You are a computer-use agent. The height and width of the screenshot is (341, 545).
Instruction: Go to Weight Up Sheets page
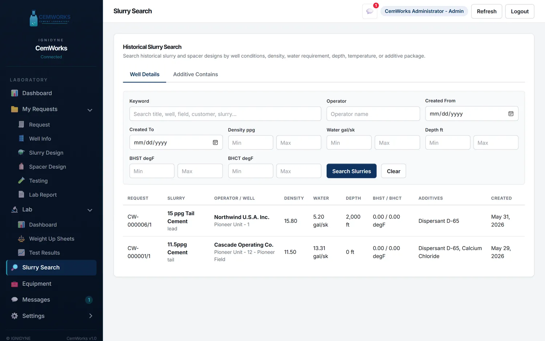(51, 239)
